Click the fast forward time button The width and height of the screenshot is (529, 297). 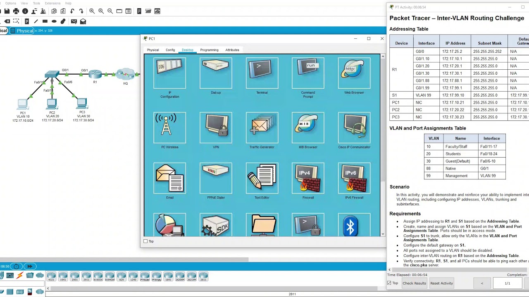coord(30,266)
